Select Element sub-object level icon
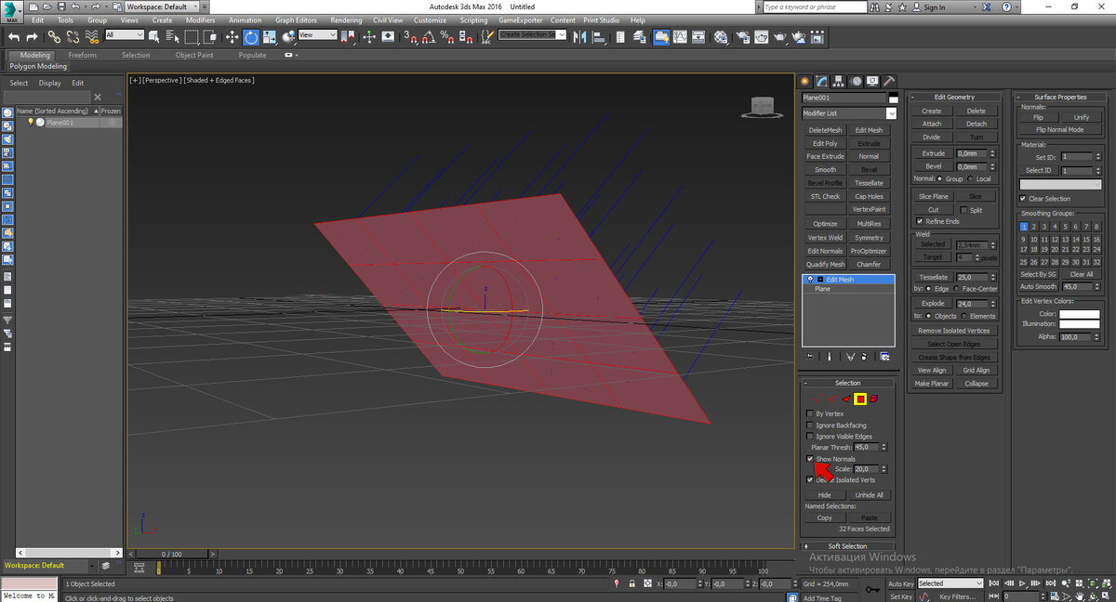This screenshot has height=602, width=1116. click(876, 399)
